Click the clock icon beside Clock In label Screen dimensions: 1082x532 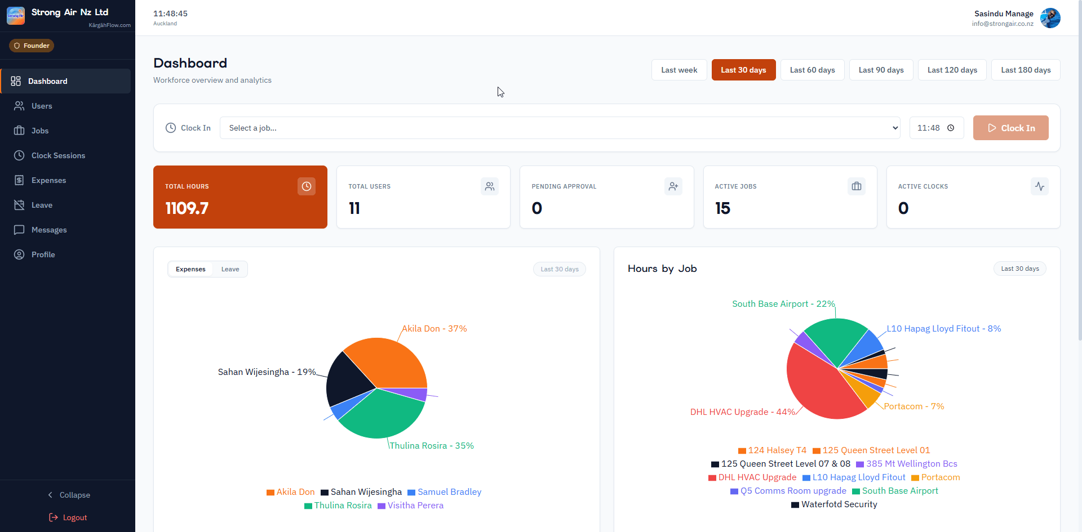(x=171, y=128)
